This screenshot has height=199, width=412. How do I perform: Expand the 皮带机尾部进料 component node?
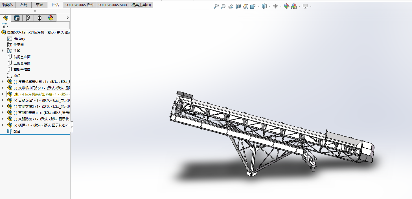3,82
